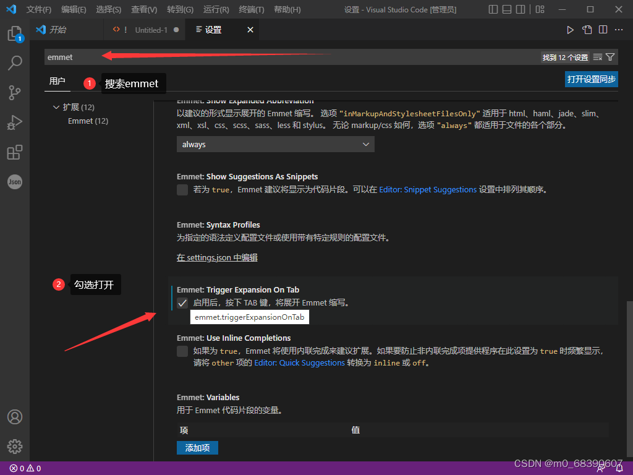Open the Manage gear icon
Image resolution: width=633 pixels, height=475 pixels.
click(15, 447)
